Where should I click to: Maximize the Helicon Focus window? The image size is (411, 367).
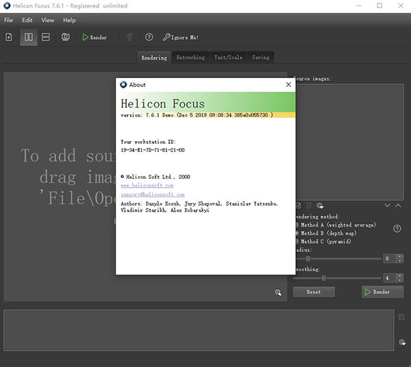379,5
